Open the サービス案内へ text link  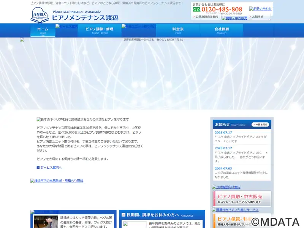[51, 168]
